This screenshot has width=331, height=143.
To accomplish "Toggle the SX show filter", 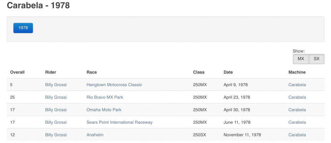I will pyautogui.click(x=316, y=59).
